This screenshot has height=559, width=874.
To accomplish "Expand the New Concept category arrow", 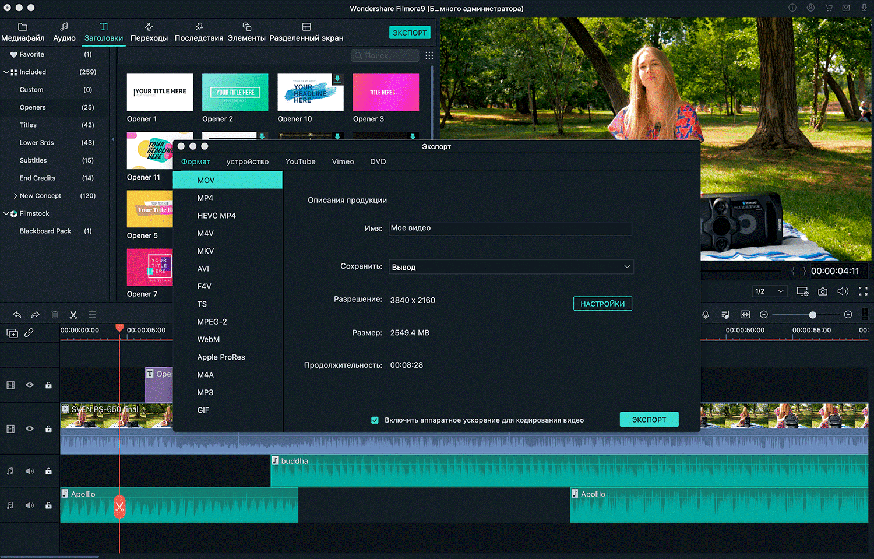I will pos(15,196).
